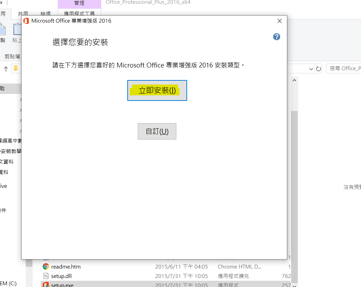Screen dimensions: 361x287
Task: Click the file icon beside setup.dll
Action: (x=46, y=276)
